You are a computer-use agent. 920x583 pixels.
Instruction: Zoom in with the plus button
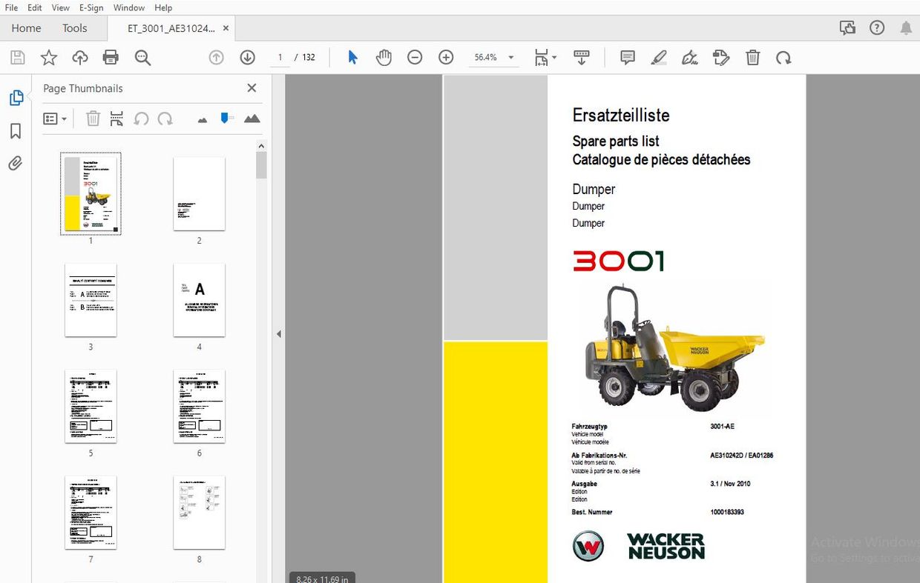[446, 57]
